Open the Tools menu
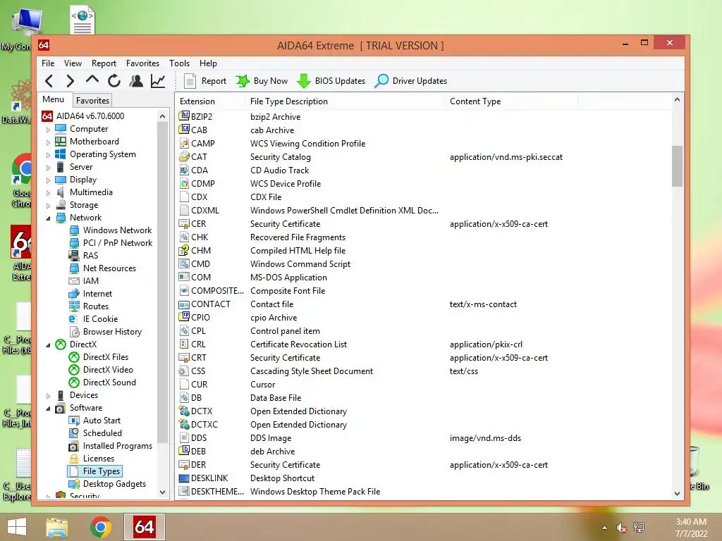This screenshot has height=541, width=722. [x=179, y=63]
